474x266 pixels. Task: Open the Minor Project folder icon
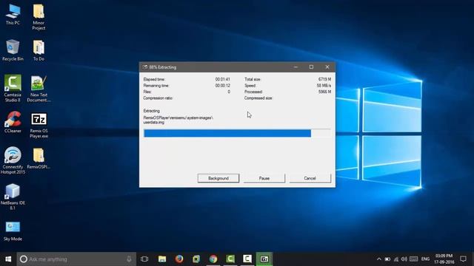click(39, 17)
